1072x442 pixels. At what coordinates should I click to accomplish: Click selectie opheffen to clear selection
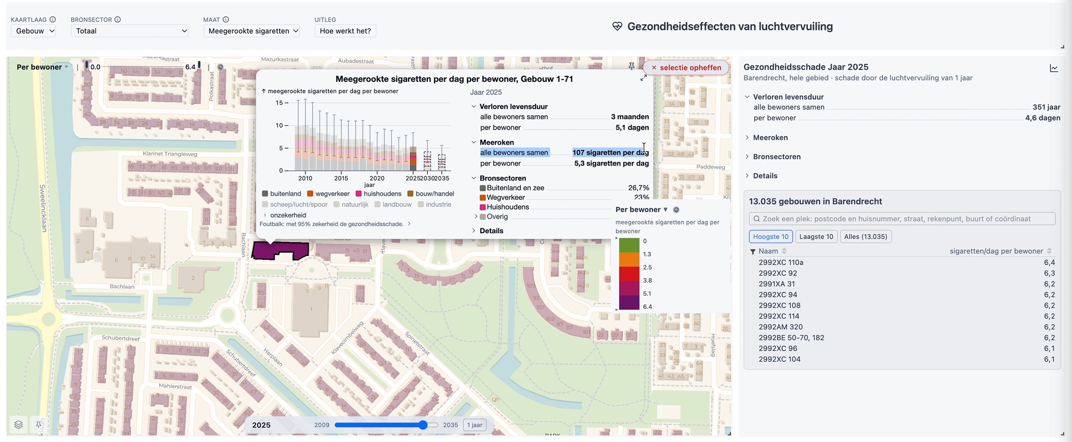[x=686, y=68]
